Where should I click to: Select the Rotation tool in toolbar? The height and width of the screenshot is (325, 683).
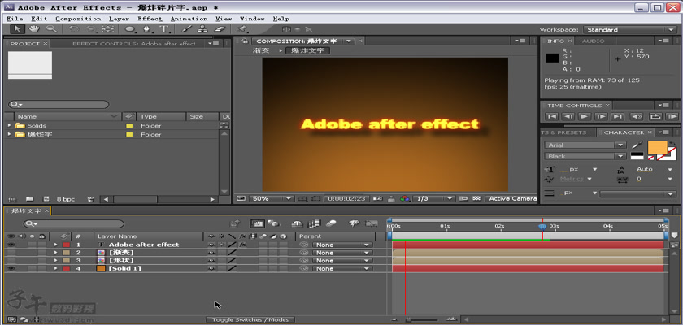coord(74,29)
